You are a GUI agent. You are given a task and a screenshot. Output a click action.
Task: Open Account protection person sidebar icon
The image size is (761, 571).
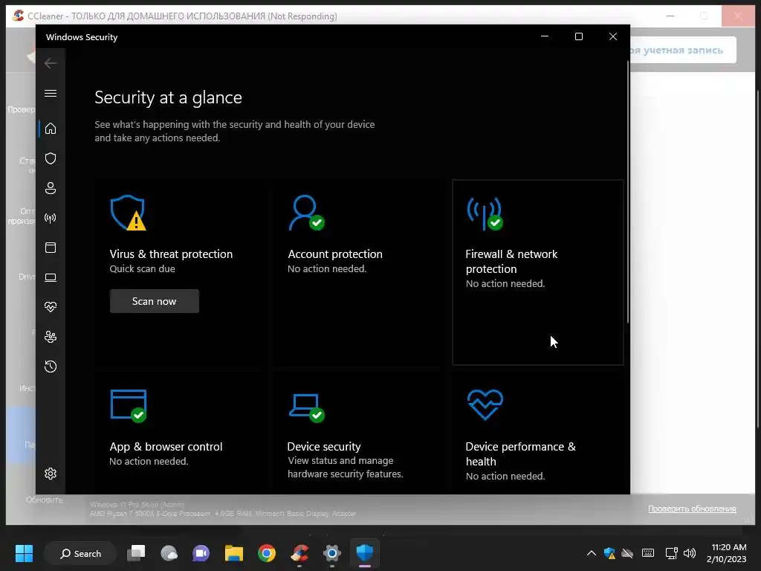click(51, 188)
